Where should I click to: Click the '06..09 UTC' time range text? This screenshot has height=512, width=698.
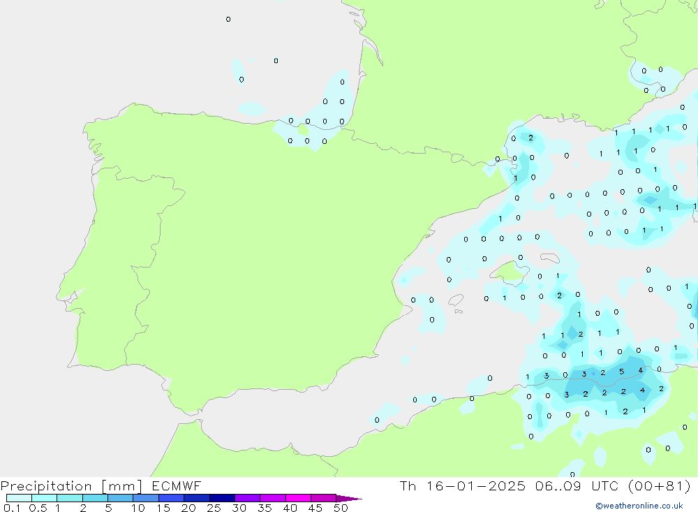570,486
